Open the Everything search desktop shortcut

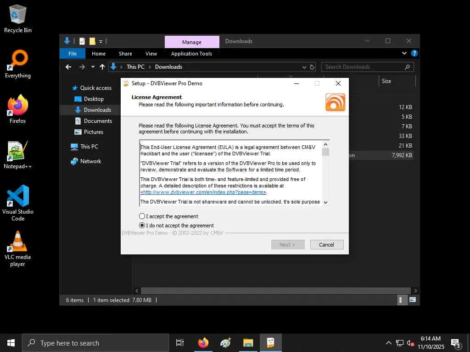click(x=18, y=64)
